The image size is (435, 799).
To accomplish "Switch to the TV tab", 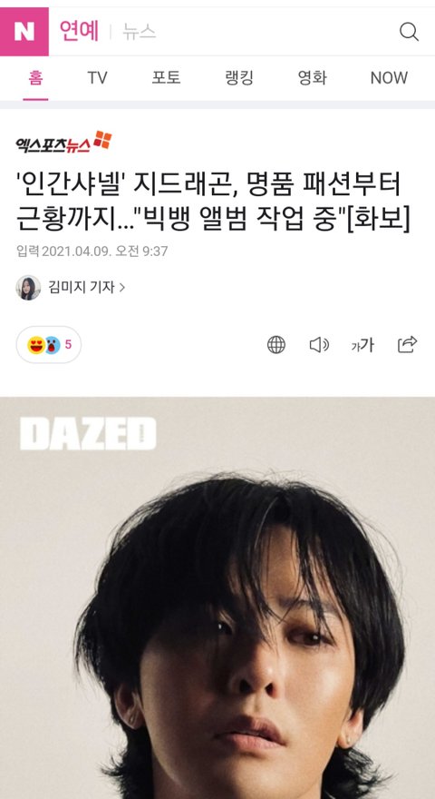I will click(x=97, y=78).
